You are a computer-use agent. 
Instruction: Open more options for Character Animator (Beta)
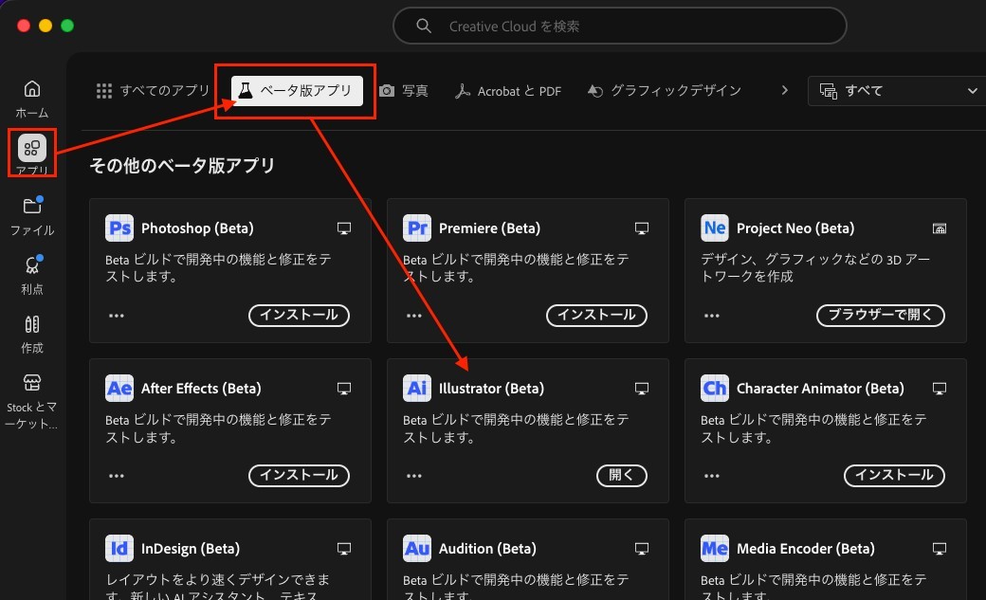pyautogui.click(x=712, y=476)
